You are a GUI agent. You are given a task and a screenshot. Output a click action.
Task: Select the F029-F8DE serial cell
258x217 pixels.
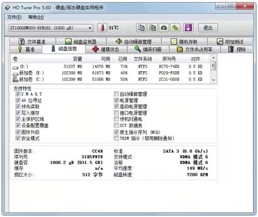pyautogui.click(x=169, y=73)
